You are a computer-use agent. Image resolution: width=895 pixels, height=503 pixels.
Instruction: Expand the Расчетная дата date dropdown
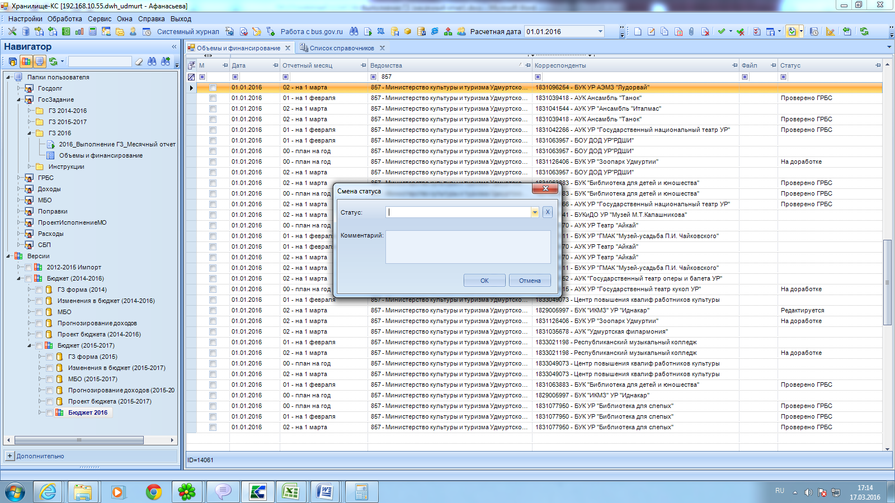pos(600,31)
